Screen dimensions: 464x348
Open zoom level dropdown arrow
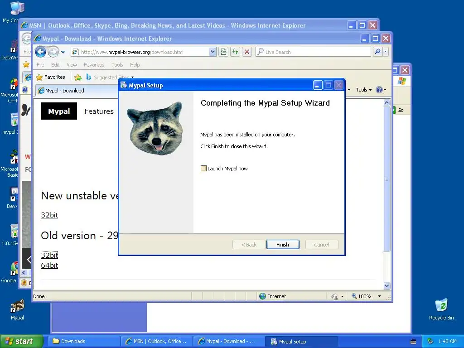(x=379, y=296)
